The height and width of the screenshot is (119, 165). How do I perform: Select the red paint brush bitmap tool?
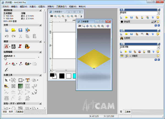[x=7, y=64]
